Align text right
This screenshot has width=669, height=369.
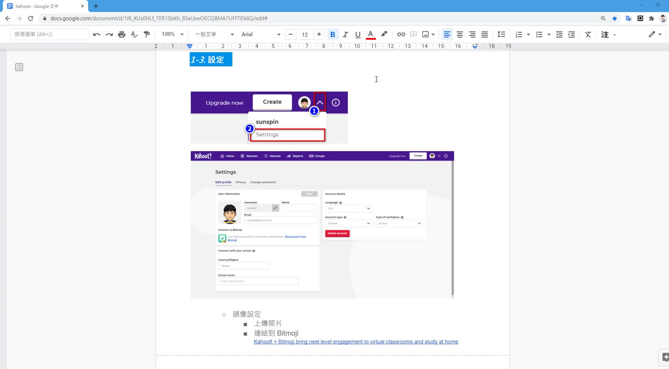[472, 34]
